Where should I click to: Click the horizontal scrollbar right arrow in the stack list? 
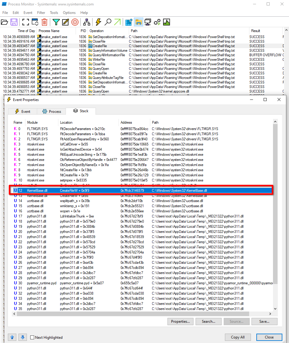pos(270,314)
